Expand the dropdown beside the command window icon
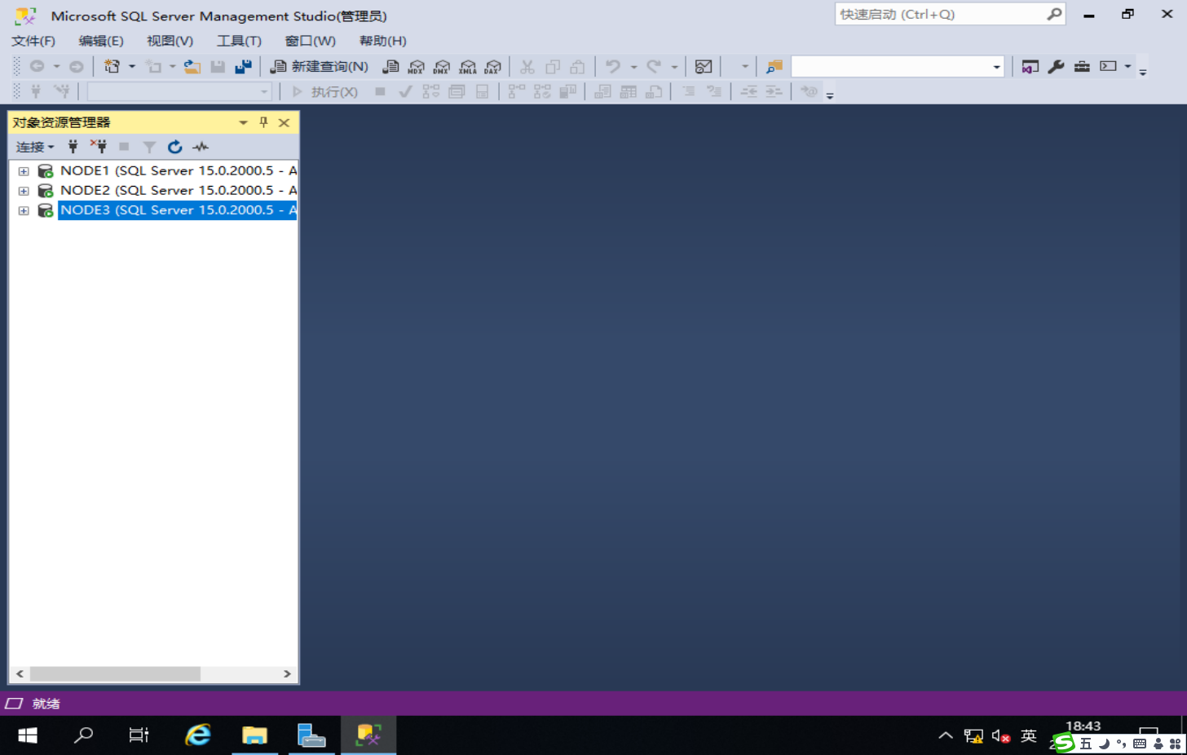Image resolution: width=1187 pixels, height=755 pixels. coord(1127,67)
